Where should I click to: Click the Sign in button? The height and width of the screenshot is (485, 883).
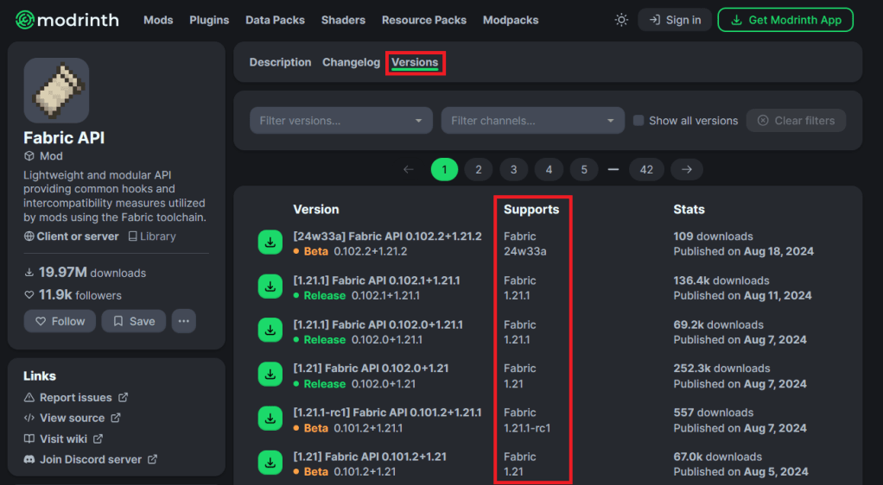(x=675, y=20)
